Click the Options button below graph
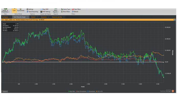 click(x=5, y=92)
